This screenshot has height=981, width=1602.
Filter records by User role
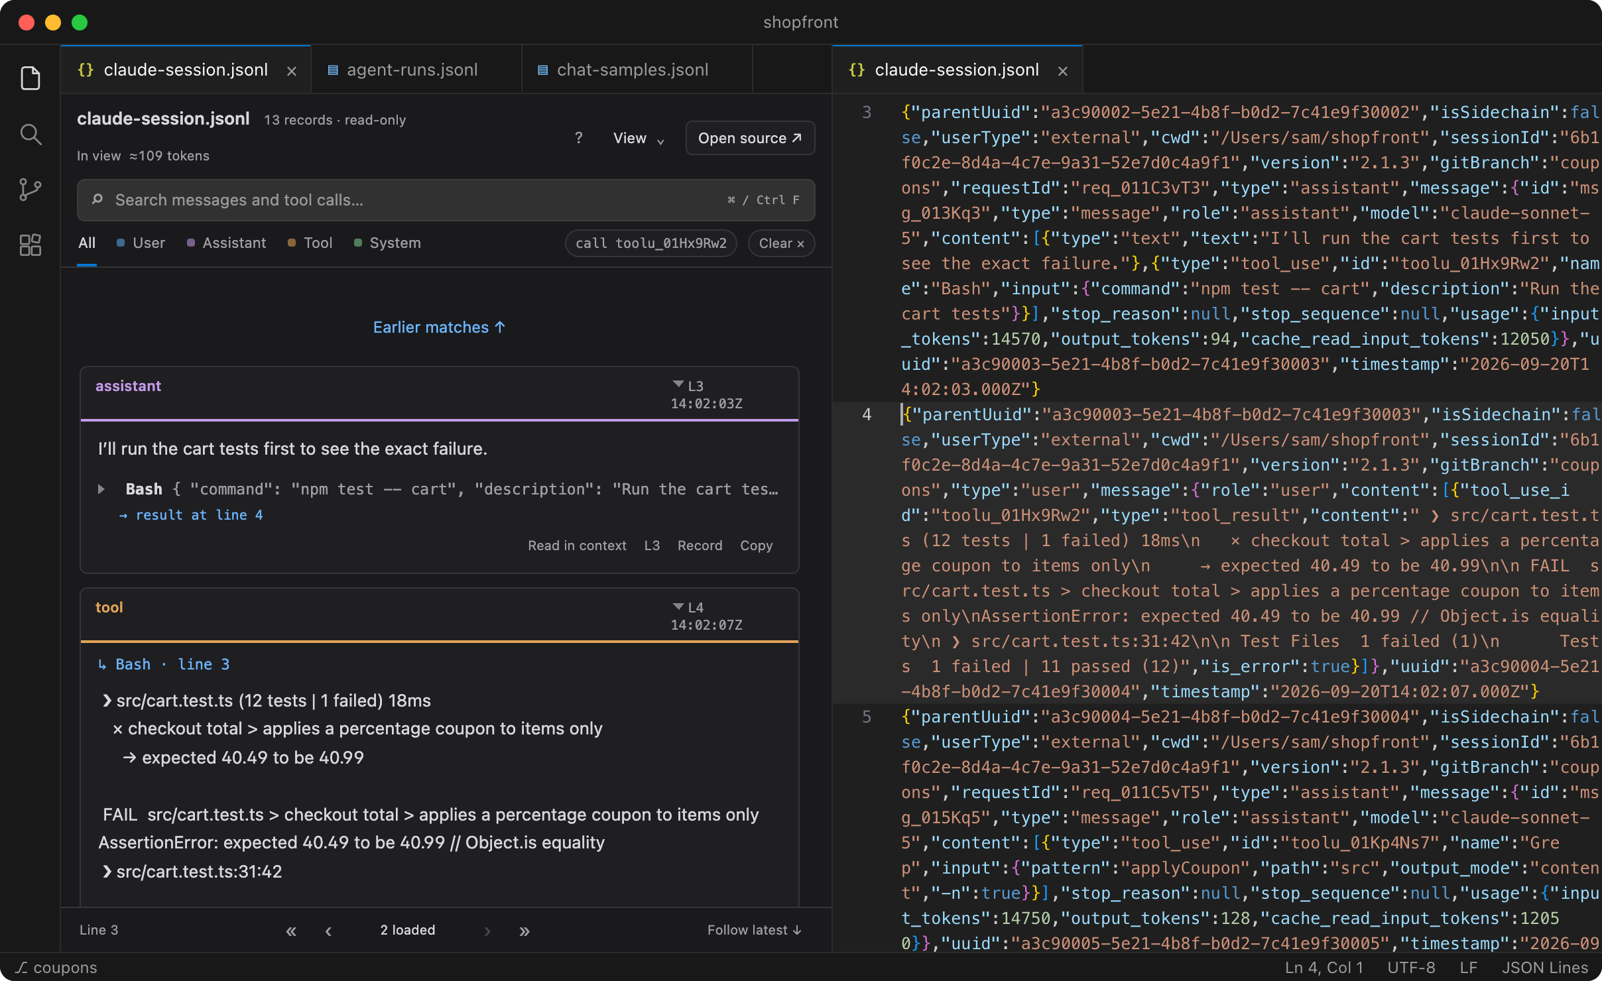point(141,243)
